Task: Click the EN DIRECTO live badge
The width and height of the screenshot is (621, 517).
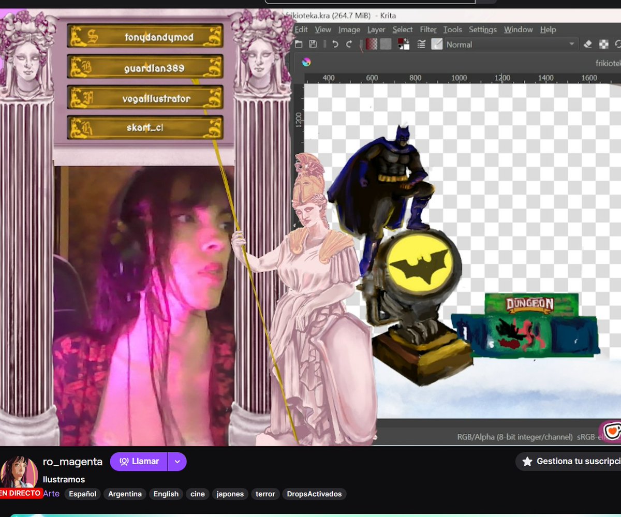Action: (x=20, y=493)
